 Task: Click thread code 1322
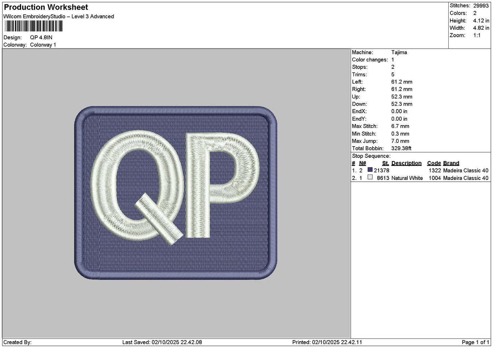[435, 170]
